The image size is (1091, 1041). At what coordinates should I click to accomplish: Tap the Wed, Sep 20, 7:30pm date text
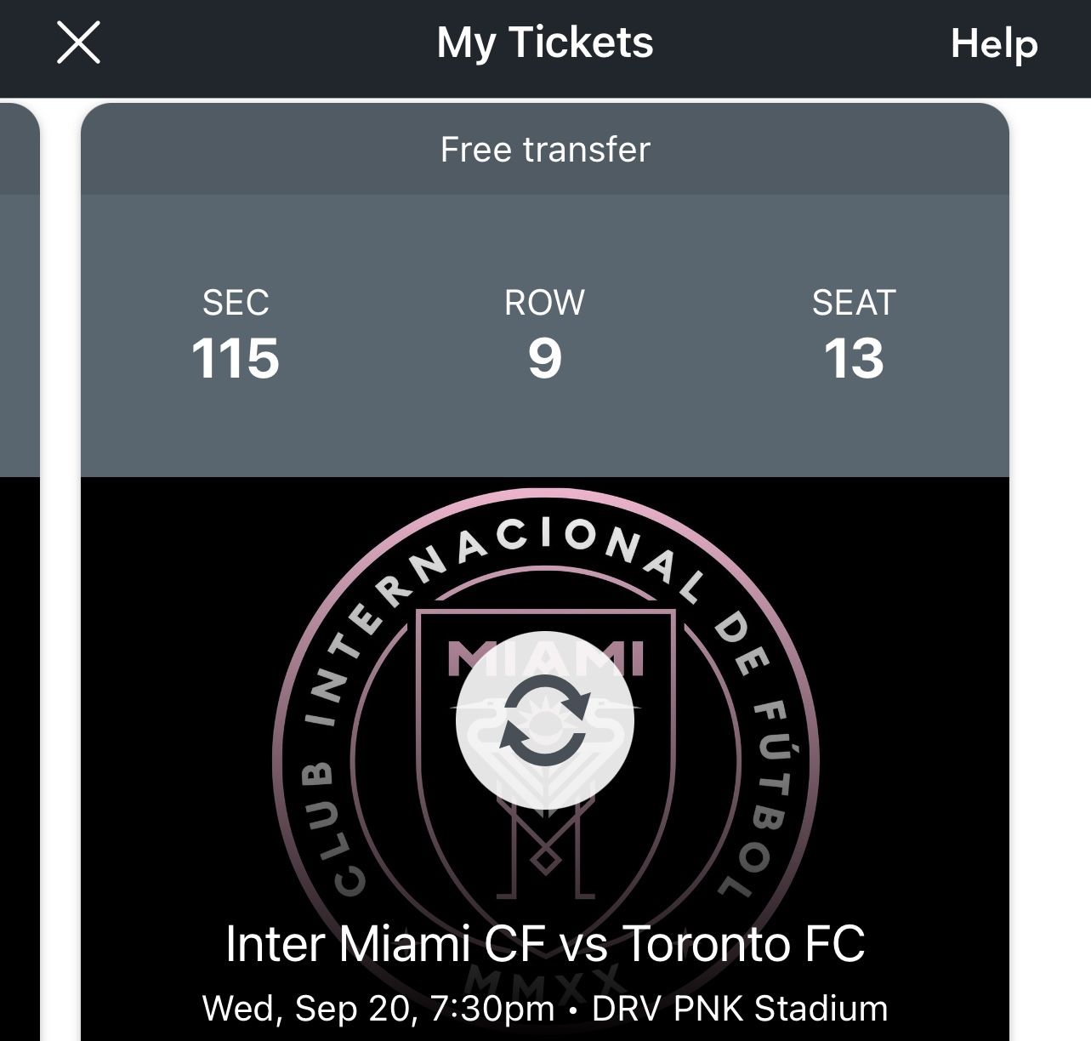point(378,1009)
